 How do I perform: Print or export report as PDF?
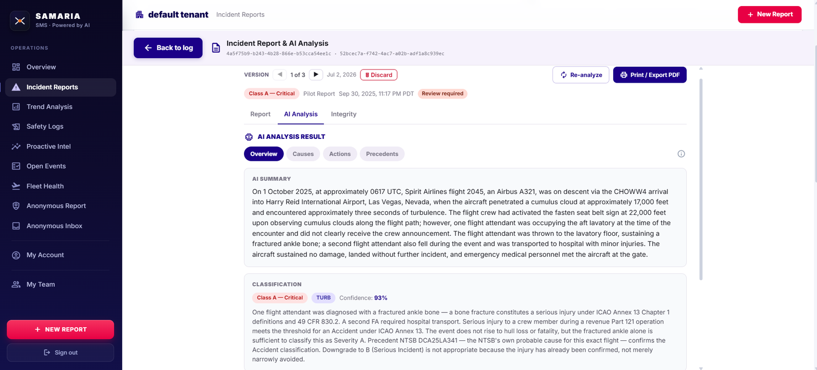[x=650, y=75]
